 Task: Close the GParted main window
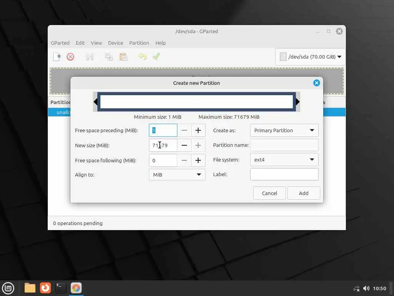tap(339, 31)
